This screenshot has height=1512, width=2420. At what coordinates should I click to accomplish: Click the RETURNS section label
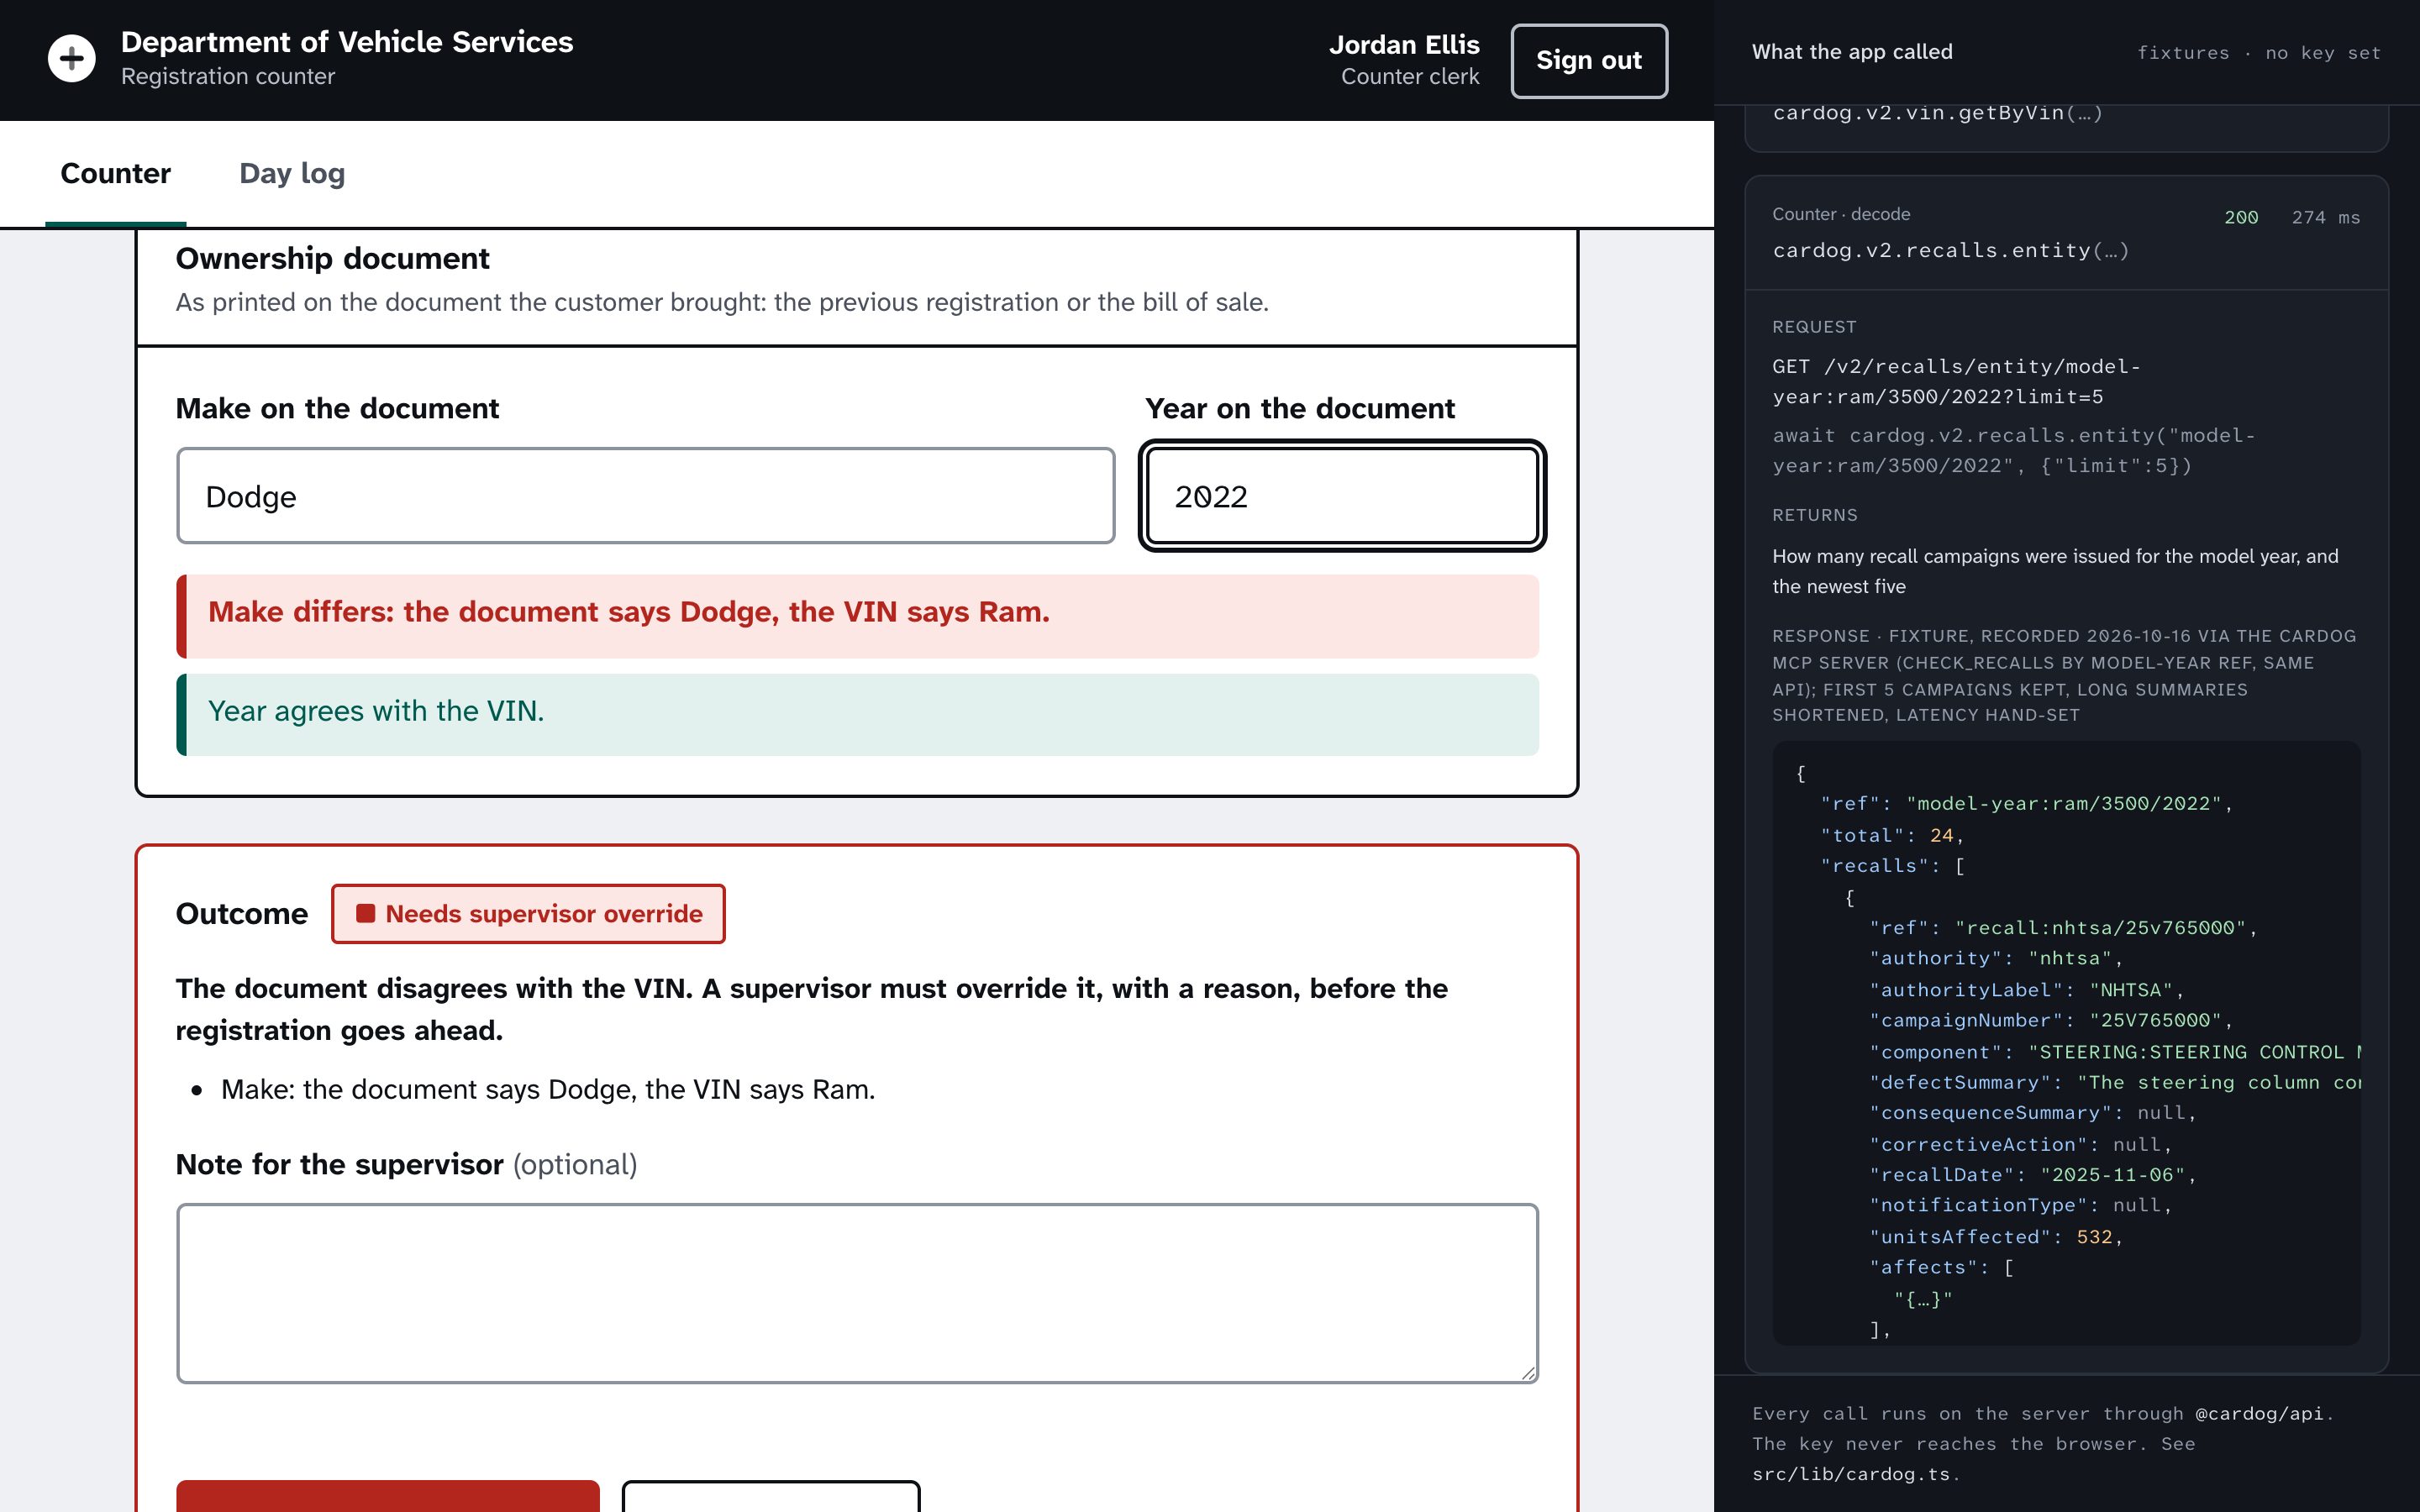click(1814, 515)
